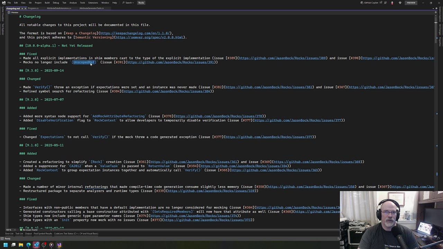Click the Visual Studio logo icon
443x249 pixels.
pyautogui.click(x=4, y=3)
